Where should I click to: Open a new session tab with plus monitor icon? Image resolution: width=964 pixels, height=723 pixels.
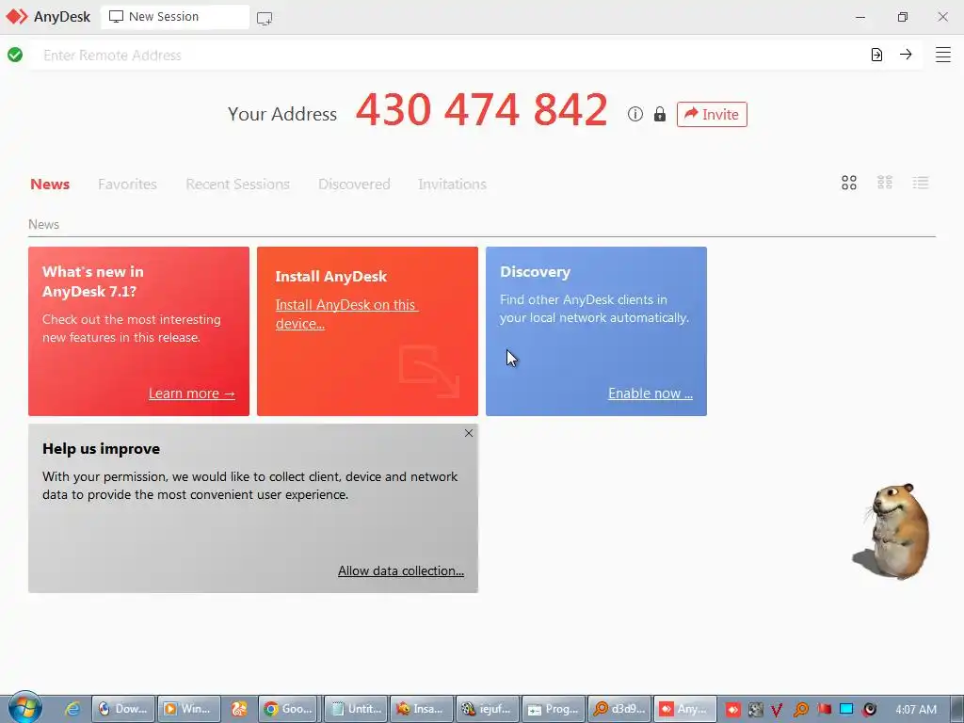point(265,19)
